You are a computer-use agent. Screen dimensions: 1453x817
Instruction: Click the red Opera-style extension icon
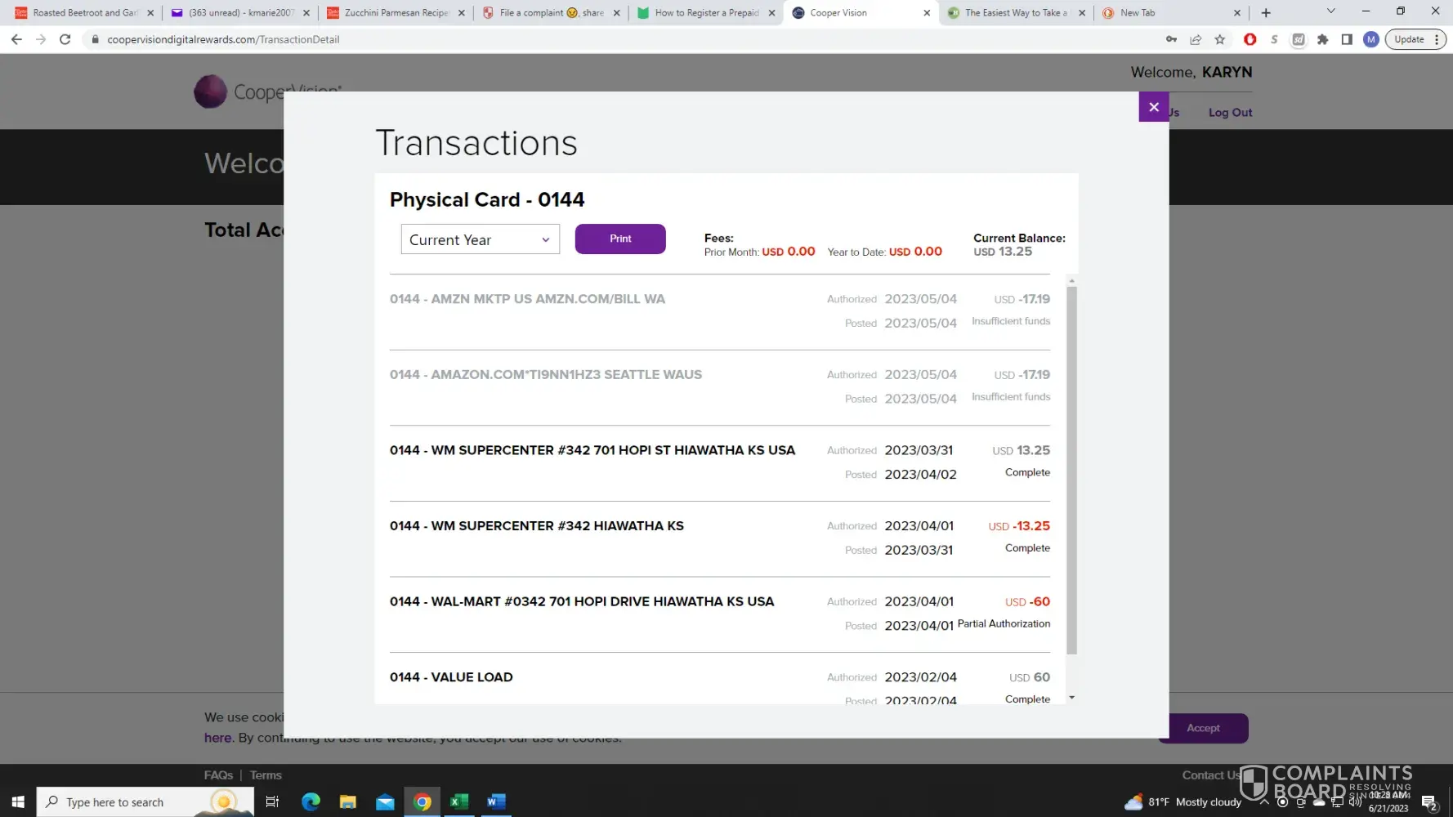[1250, 39]
